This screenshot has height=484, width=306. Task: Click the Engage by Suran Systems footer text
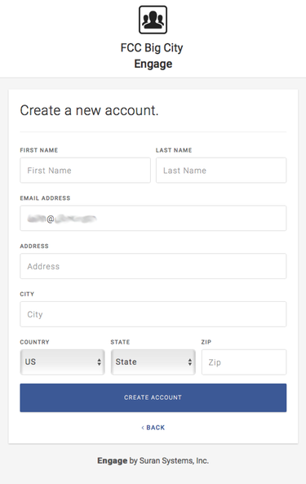153,461
